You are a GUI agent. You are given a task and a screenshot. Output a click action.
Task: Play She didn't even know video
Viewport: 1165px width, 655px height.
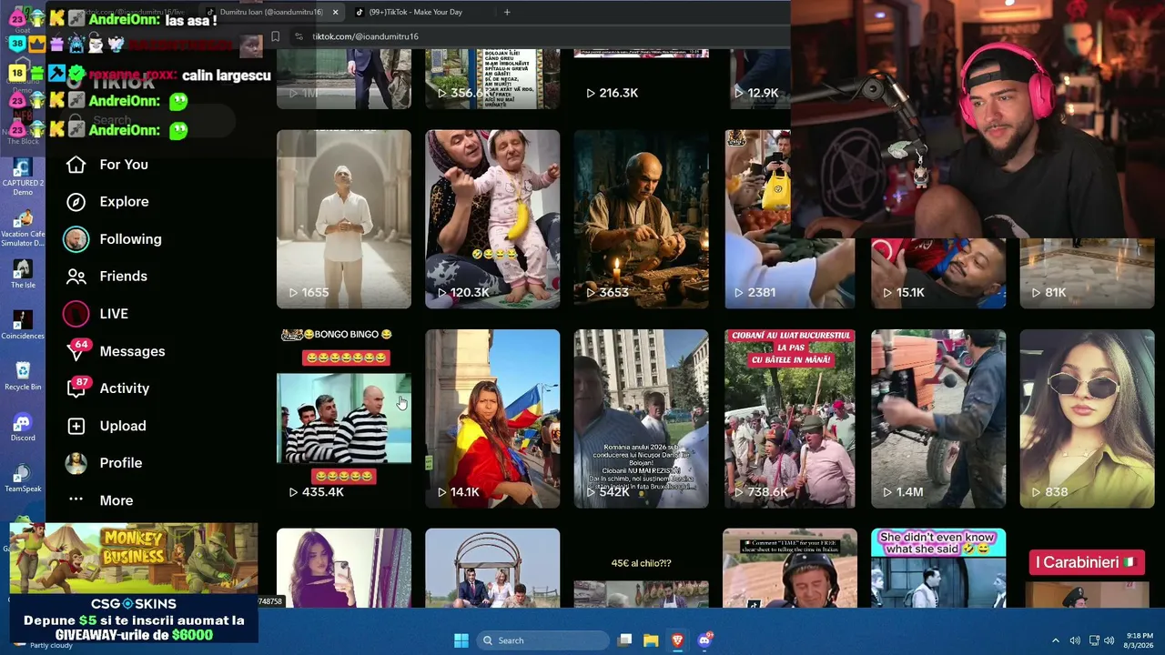click(938, 568)
